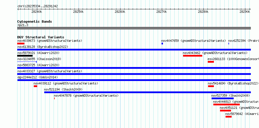Click the 28270k ruler tick label
Screen dimensions: 259x128
162,12
